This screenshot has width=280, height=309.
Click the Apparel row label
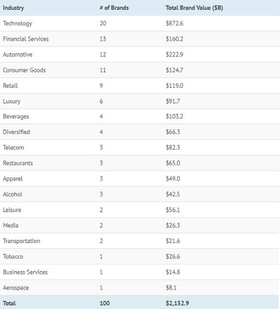pos(13,179)
